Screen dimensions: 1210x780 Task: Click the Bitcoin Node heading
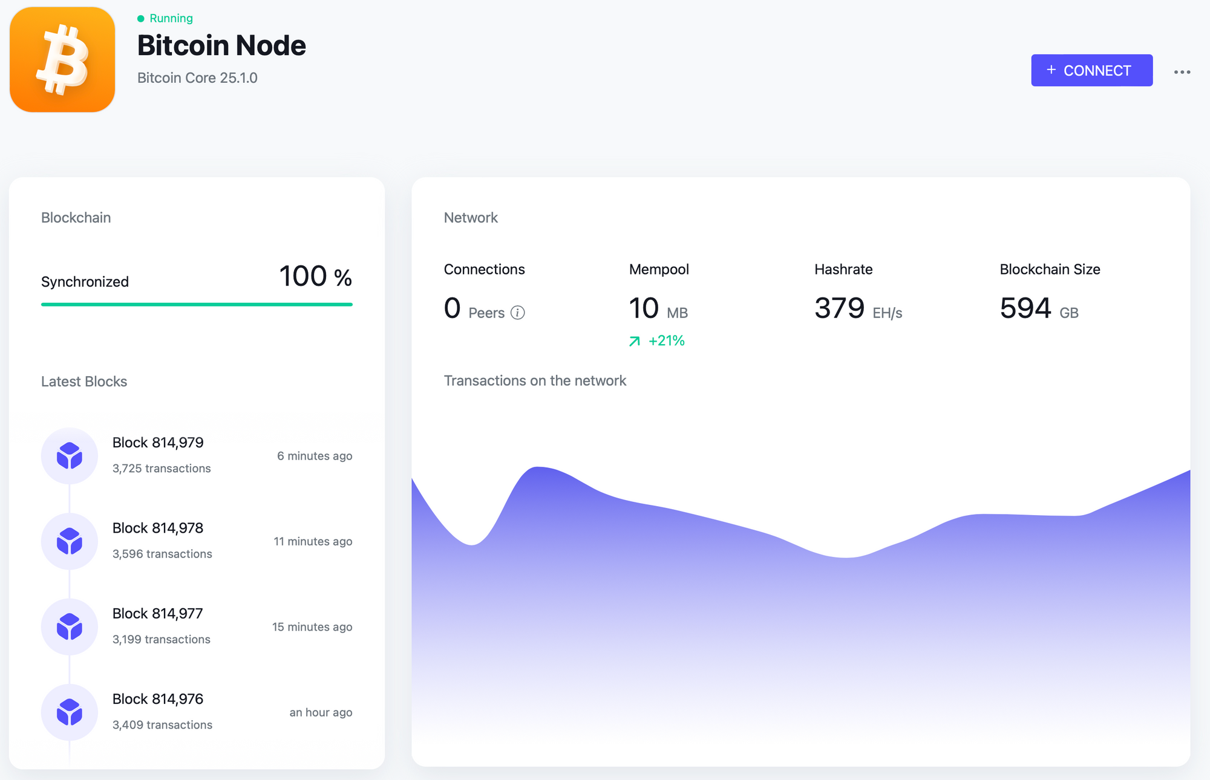[x=221, y=45]
